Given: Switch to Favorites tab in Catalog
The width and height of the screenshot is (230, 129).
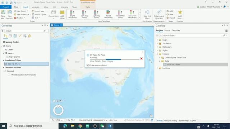Looking at the screenshot, I should (x=176, y=30).
